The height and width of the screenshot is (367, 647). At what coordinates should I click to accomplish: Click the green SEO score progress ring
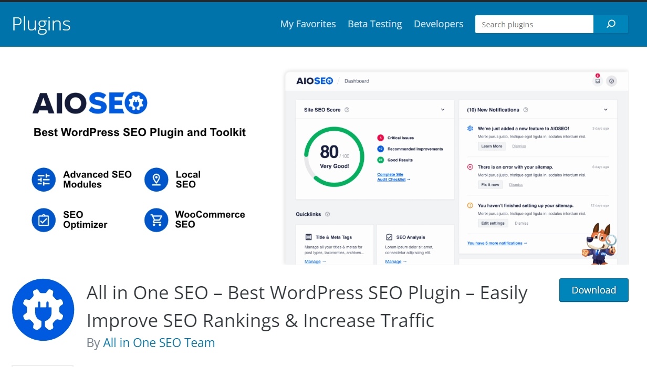coord(334,156)
